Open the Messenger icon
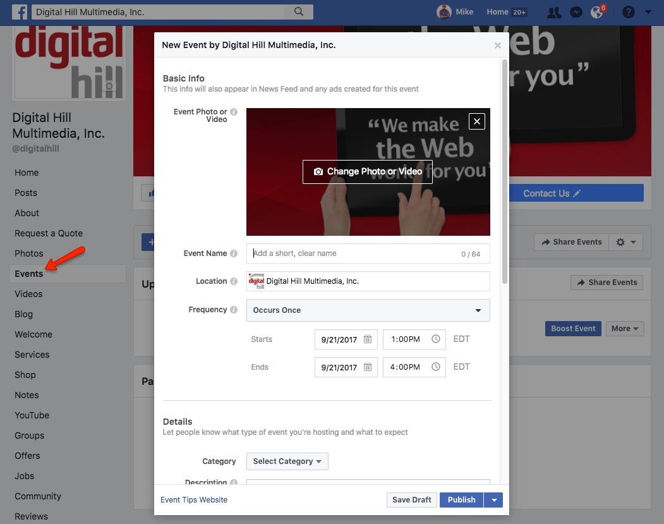 [x=576, y=11]
